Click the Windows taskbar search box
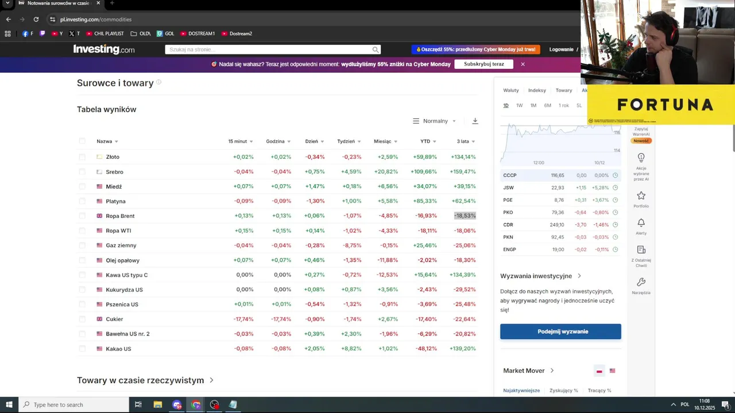Screen dimensions: 735x413 [x=73, y=404]
